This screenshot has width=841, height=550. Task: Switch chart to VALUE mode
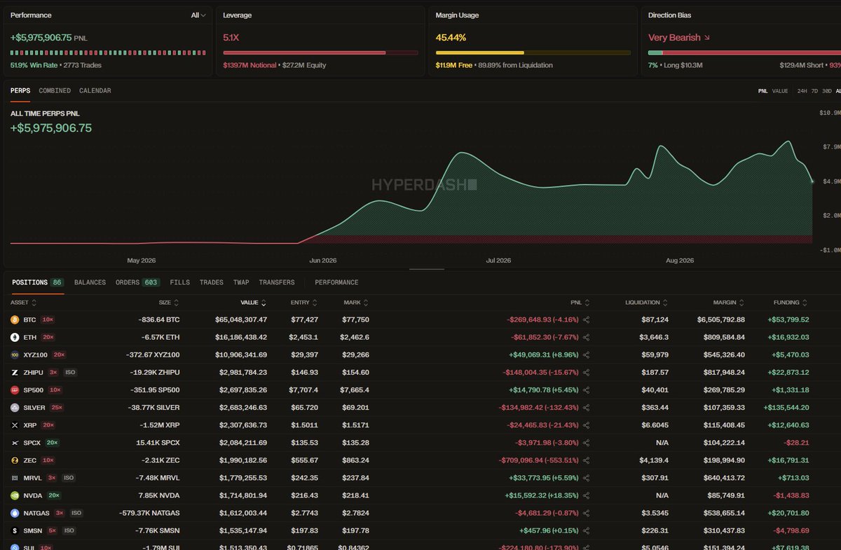point(780,91)
